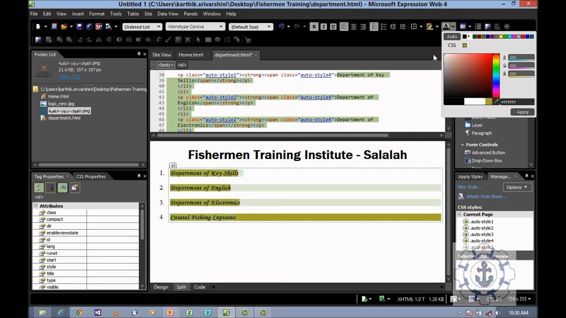Click the New Style link
The width and height of the screenshot is (566, 318).
point(470,187)
